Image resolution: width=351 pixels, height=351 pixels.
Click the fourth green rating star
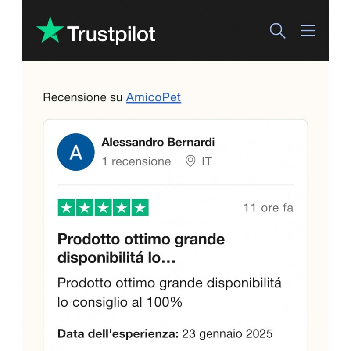coord(122,208)
